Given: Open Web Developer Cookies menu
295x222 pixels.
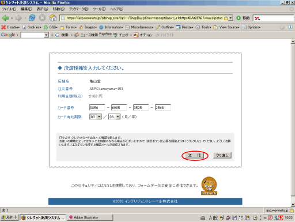Looking at the screenshot, I should point(32,27).
